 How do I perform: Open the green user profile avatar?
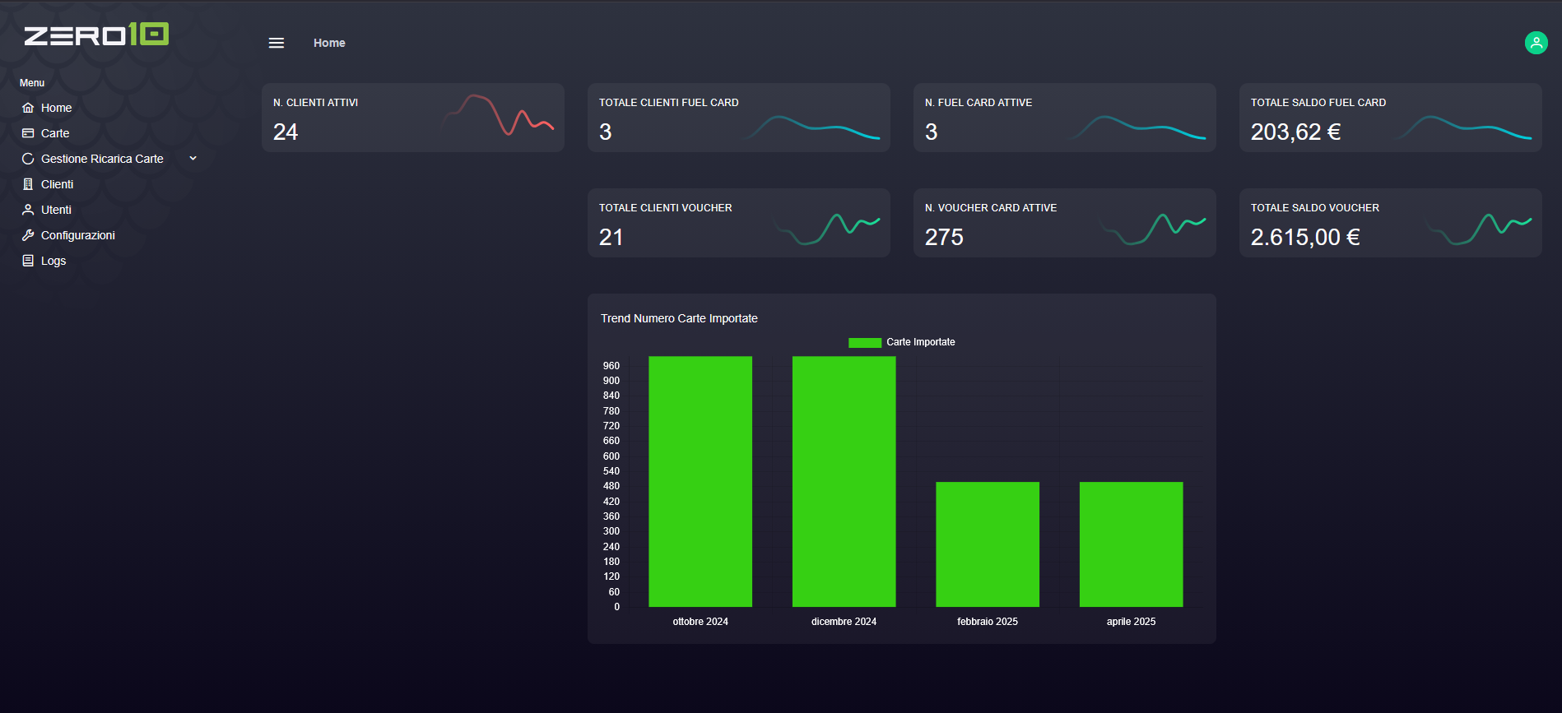click(x=1536, y=43)
